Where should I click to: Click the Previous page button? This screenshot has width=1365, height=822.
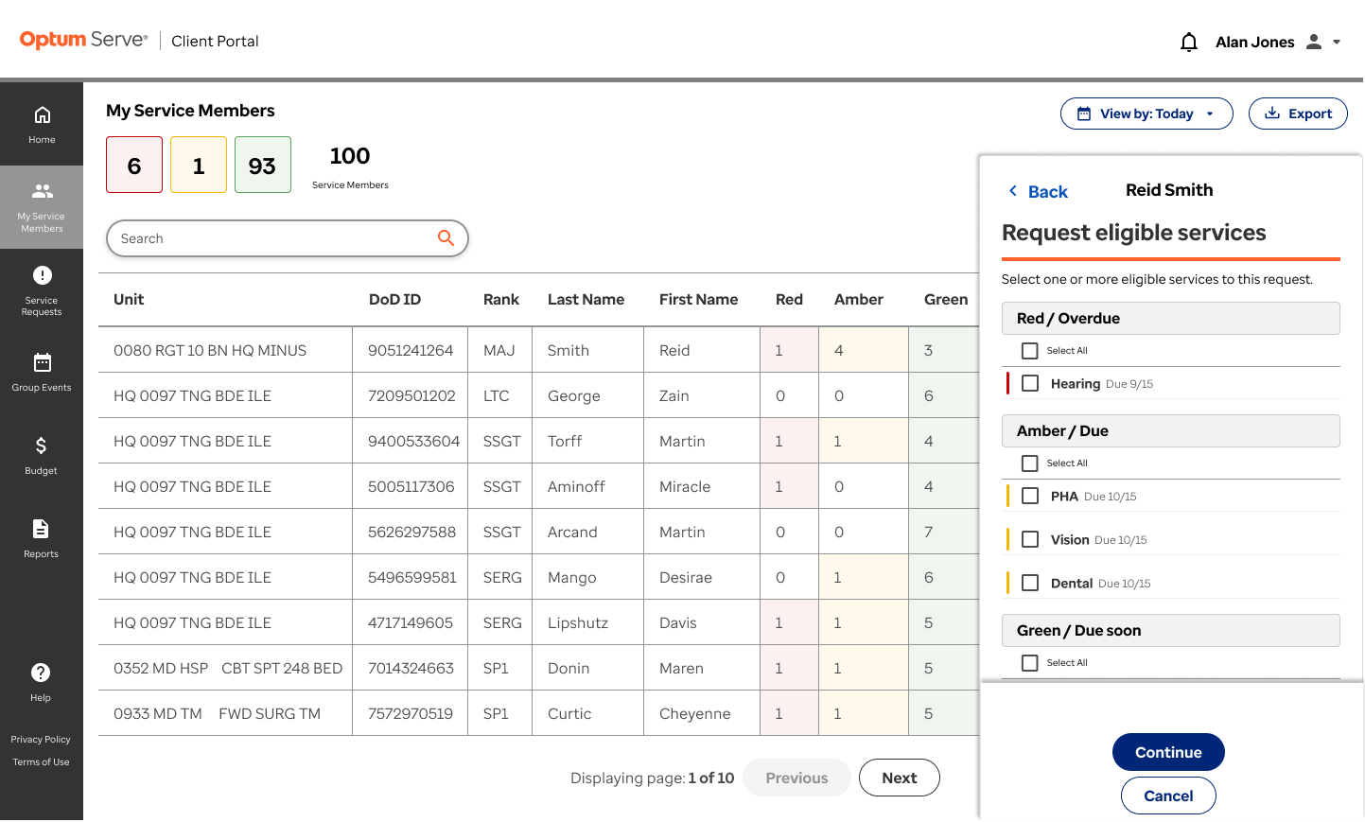(796, 778)
